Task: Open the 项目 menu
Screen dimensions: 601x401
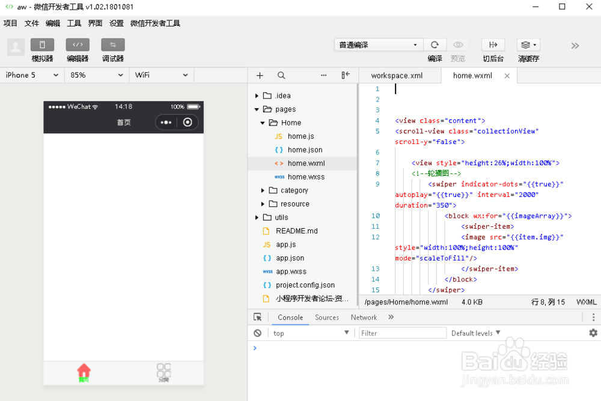Action: [x=10, y=23]
